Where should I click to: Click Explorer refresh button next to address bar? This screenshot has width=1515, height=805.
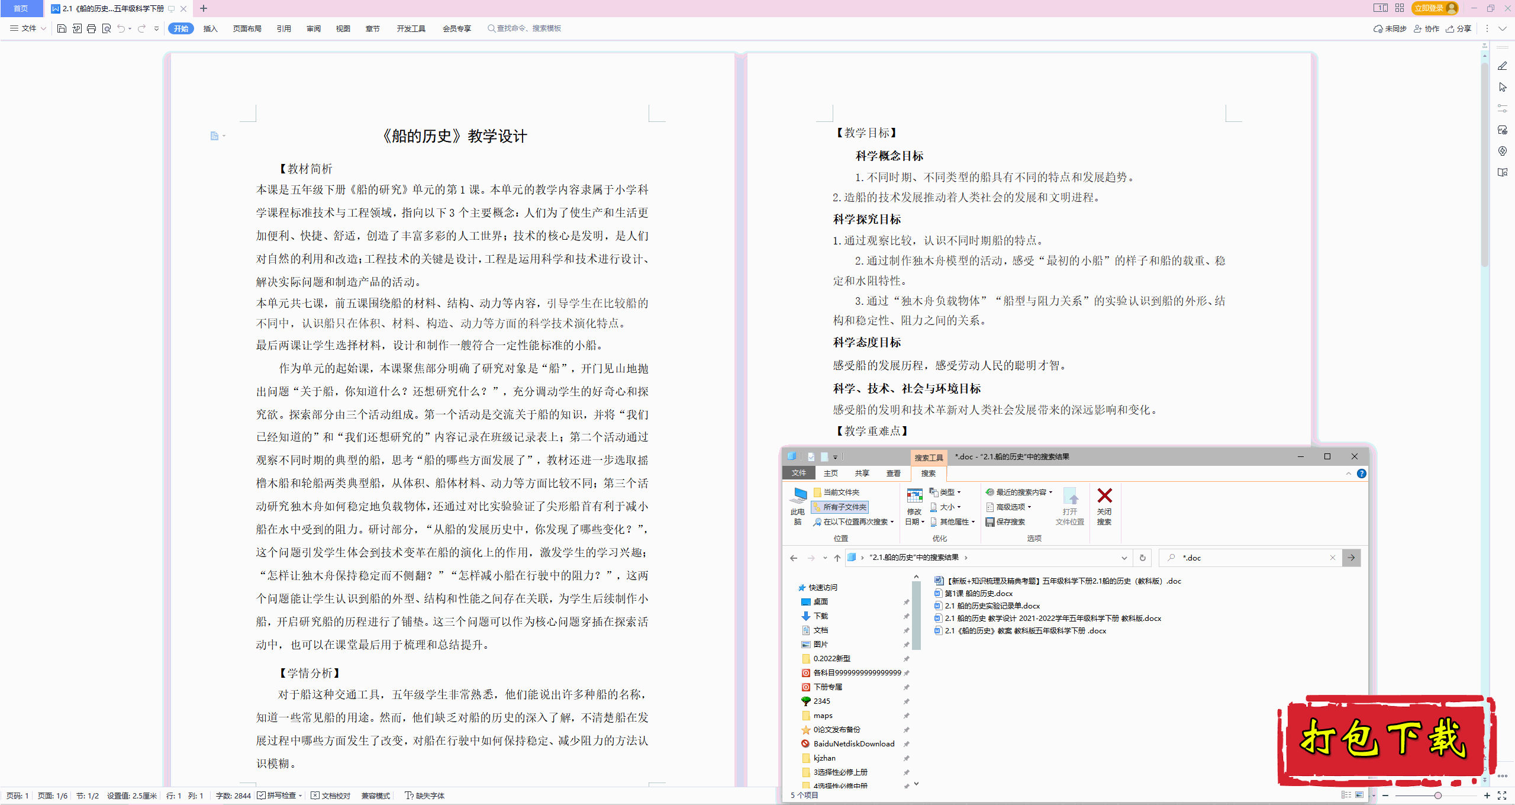pos(1143,558)
